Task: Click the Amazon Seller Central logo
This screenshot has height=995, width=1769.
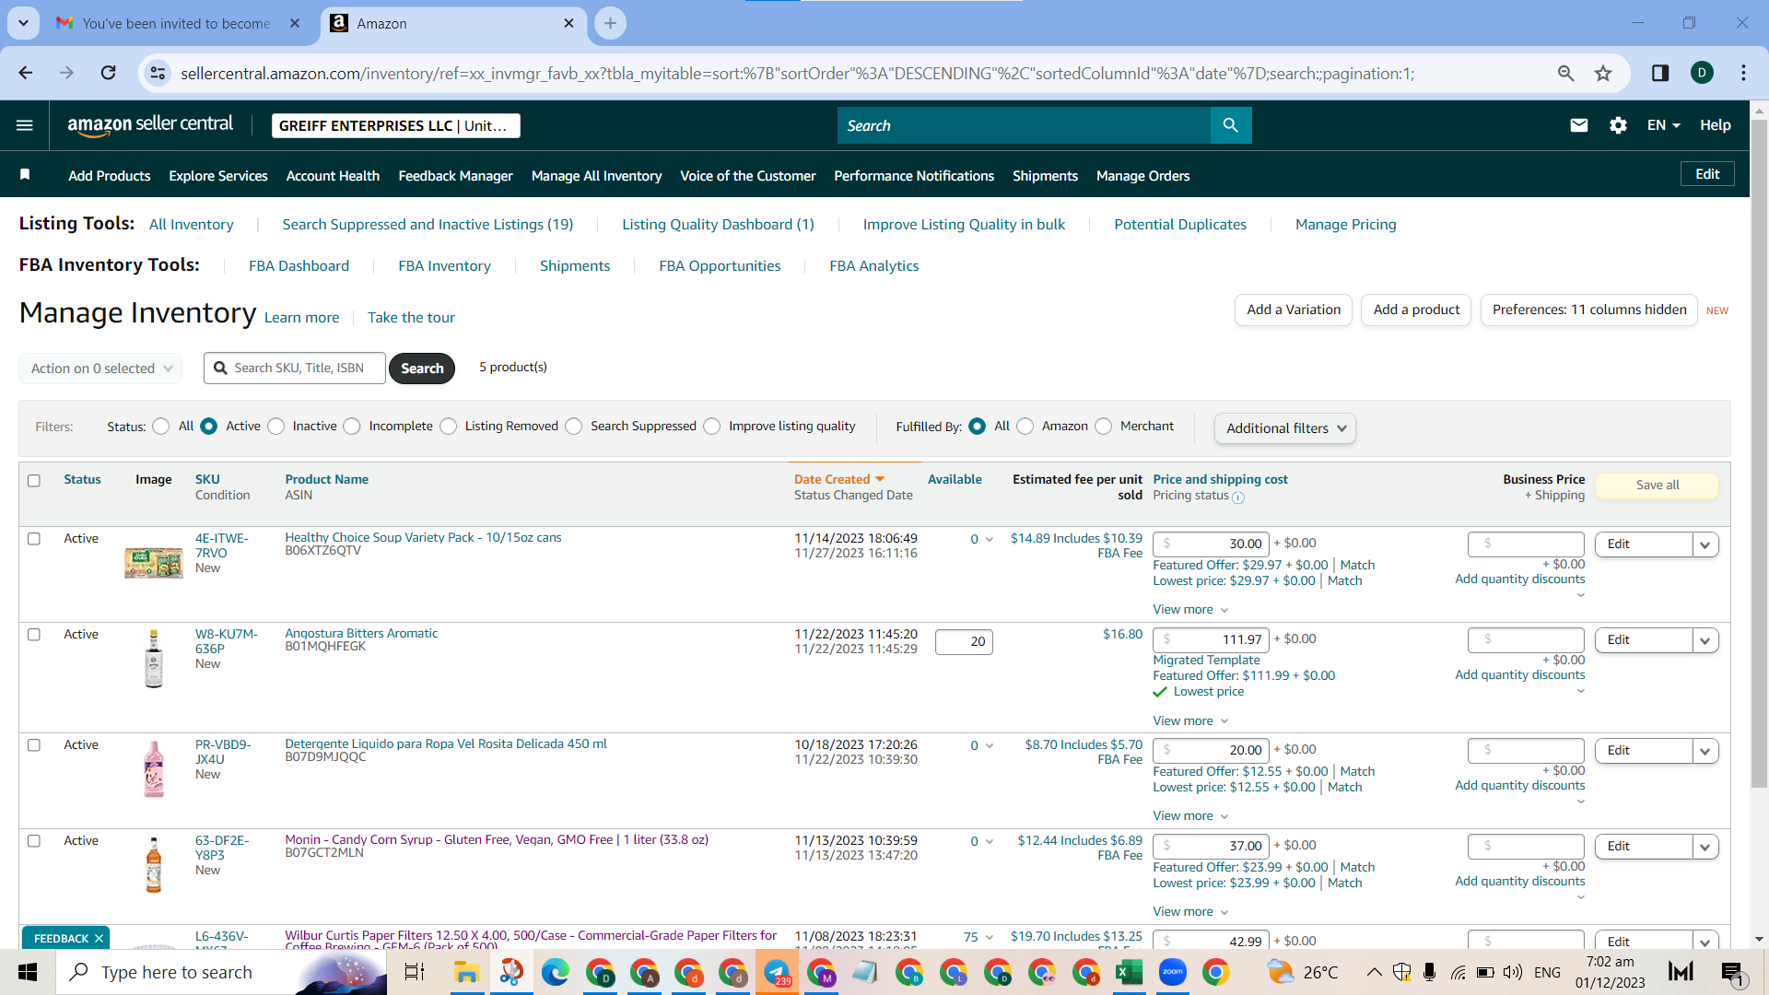Action: [150, 125]
